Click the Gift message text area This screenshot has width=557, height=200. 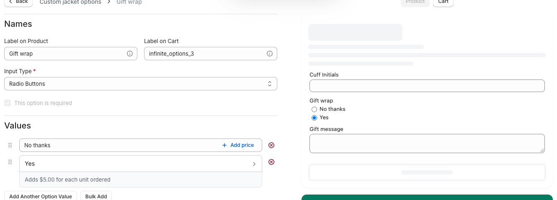click(x=427, y=144)
